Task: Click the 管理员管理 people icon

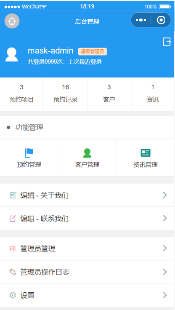Action: [x=13, y=249]
